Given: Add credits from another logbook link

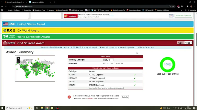Looking at the screenshot, I should tap(106, 88).
